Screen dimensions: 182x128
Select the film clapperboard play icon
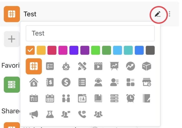tap(98, 66)
